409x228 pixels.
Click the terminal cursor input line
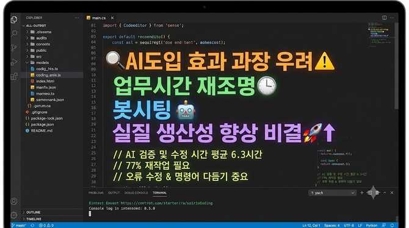click(90, 213)
